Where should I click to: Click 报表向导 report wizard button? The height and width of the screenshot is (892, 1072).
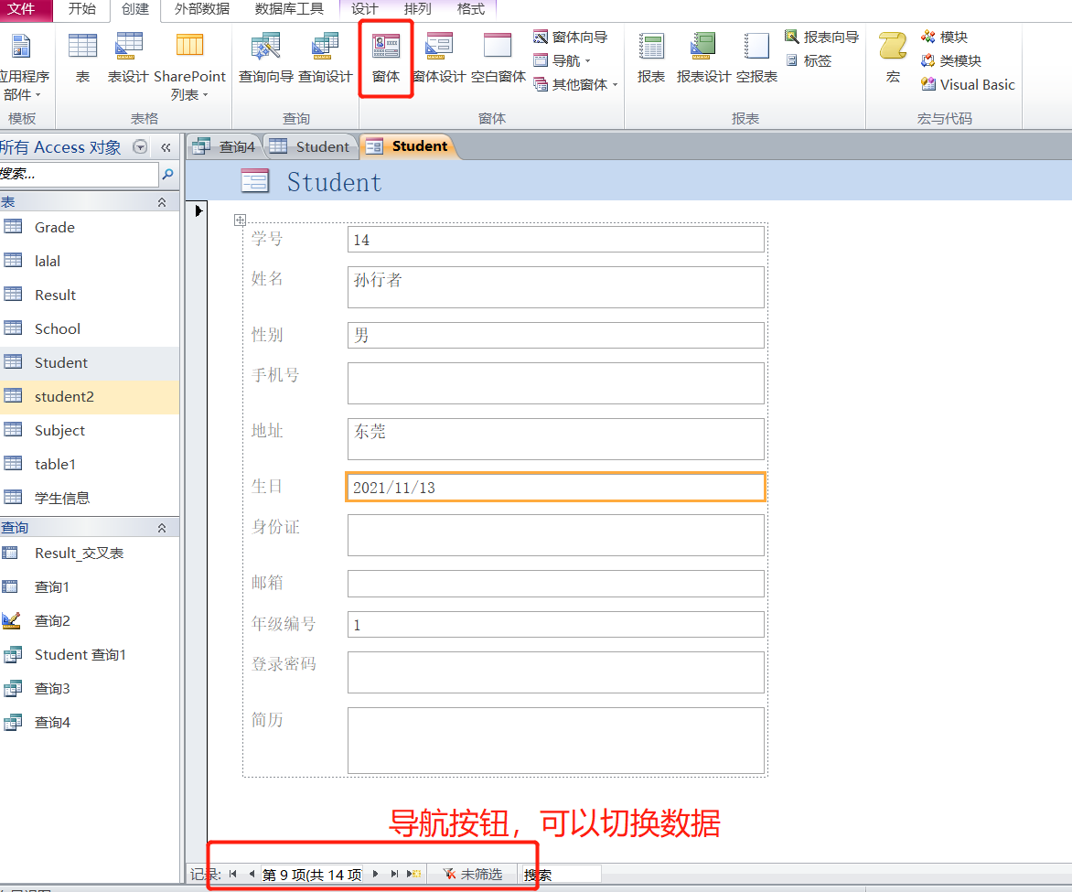[821, 37]
